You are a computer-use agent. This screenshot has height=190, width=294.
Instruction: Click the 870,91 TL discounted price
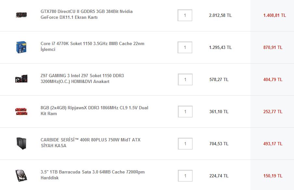[x=273, y=47]
